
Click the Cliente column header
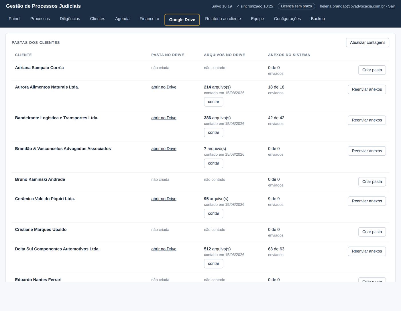tap(23, 55)
